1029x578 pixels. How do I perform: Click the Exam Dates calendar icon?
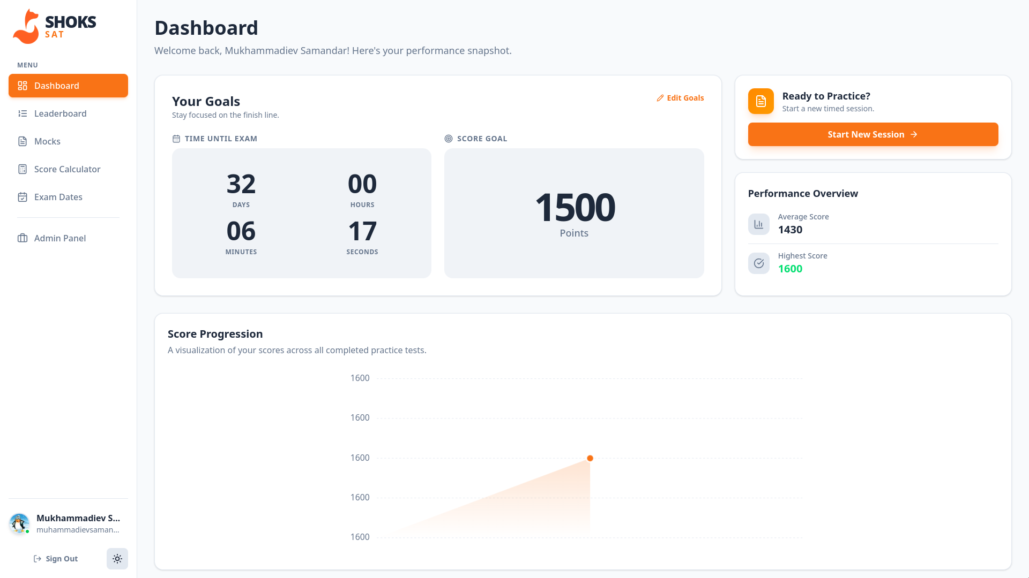coord(23,197)
